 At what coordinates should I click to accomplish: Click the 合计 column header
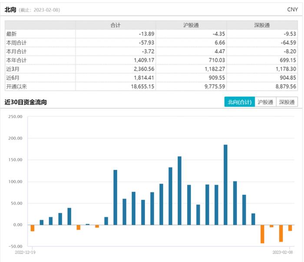(116, 25)
